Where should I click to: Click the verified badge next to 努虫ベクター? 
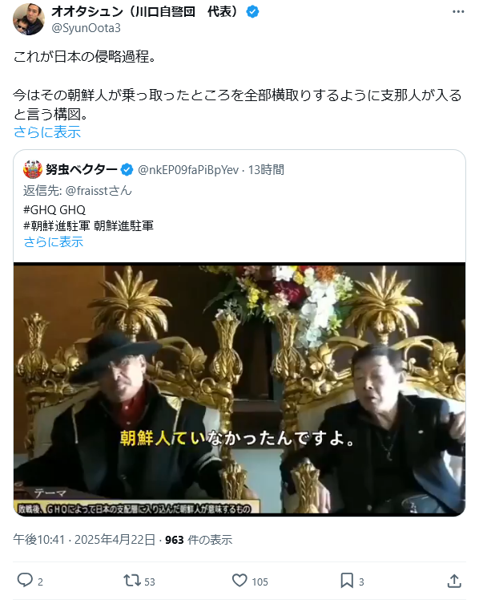pyautogui.click(x=127, y=169)
